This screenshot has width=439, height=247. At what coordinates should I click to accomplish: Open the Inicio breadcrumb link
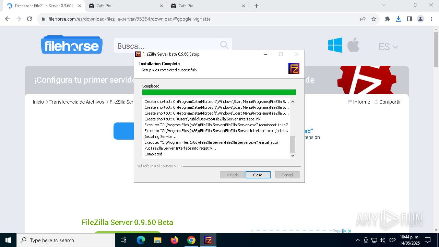pyautogui.click(x=38, y=102)
